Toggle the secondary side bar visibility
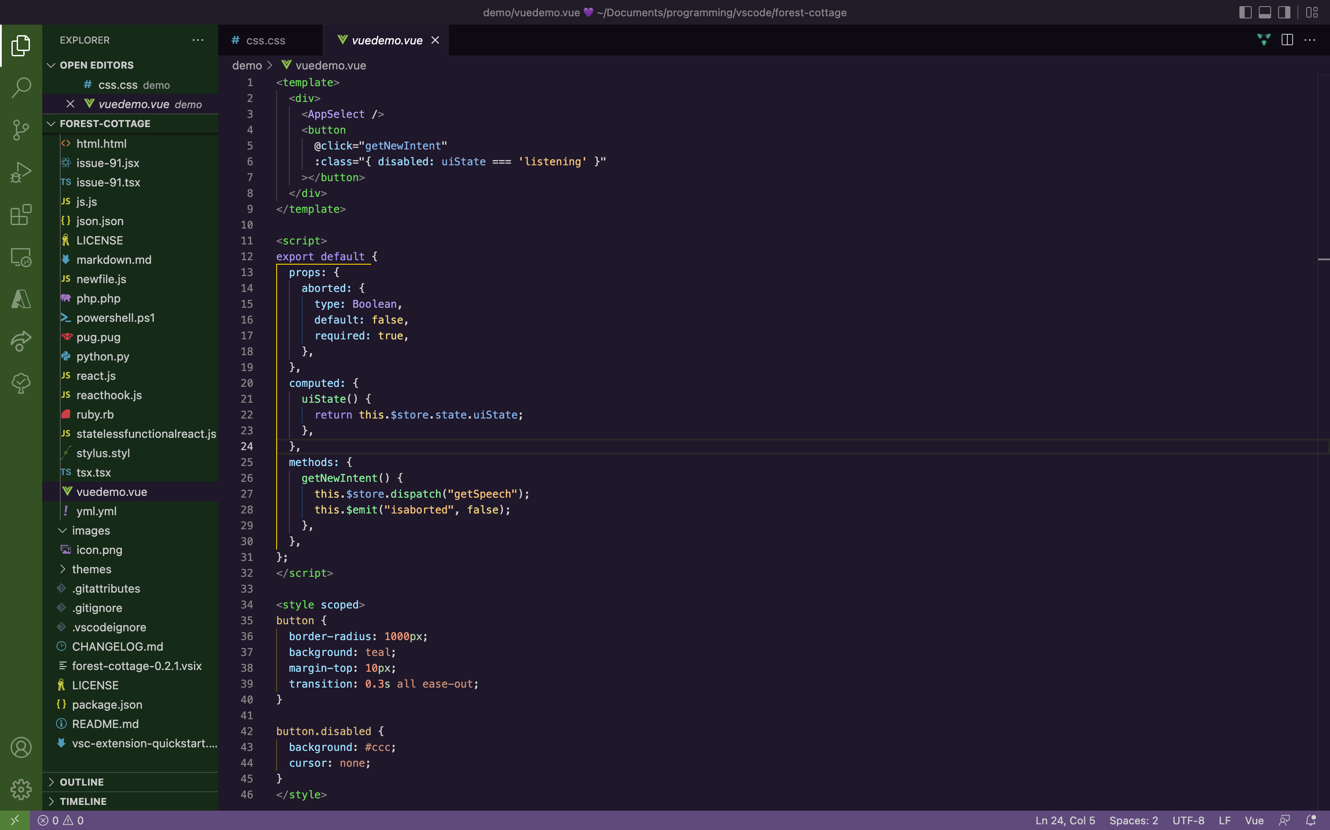 (x=1284, y=12)
